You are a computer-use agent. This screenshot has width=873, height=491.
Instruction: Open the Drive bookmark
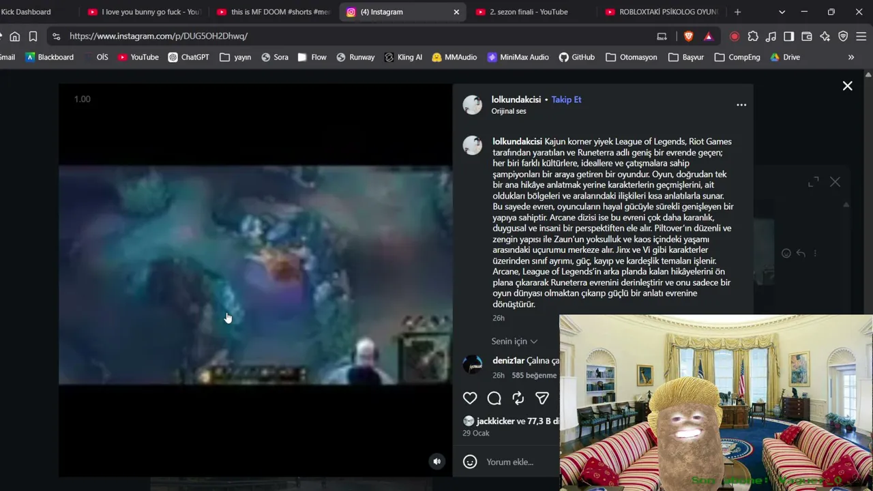tap(785, 57)
